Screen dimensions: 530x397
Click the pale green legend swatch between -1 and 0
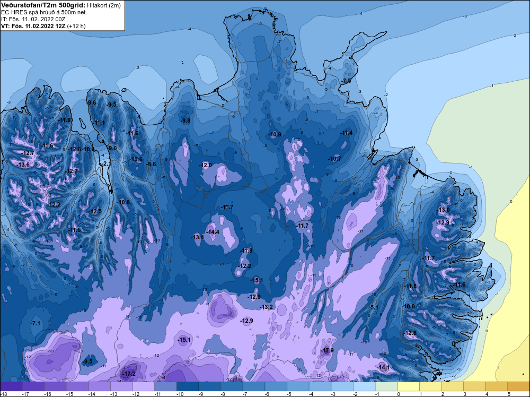386,386
